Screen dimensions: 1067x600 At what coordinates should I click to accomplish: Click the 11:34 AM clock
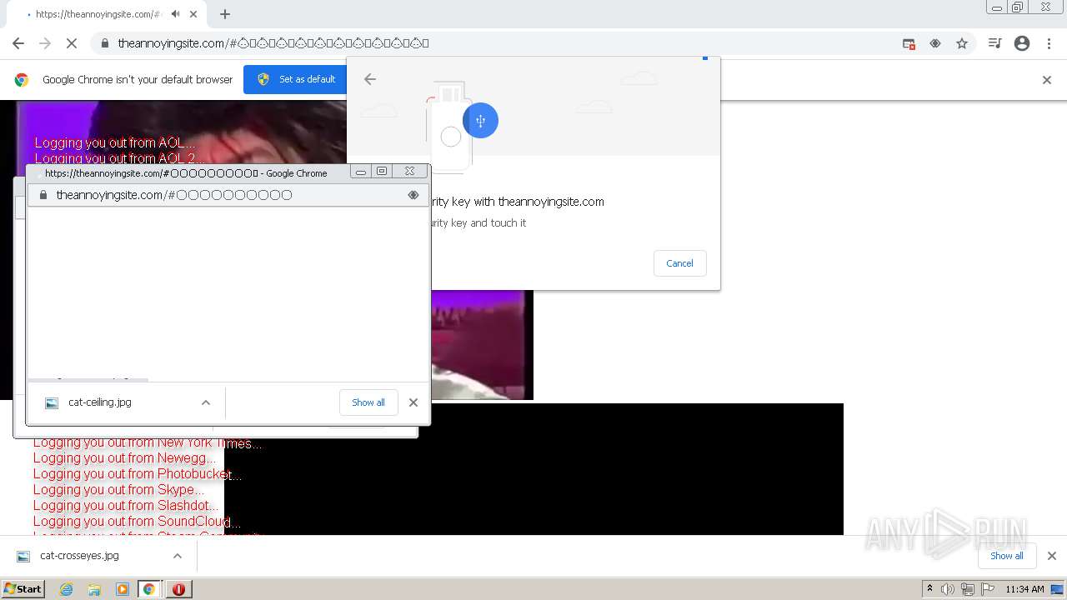[x=1024, y=589]
